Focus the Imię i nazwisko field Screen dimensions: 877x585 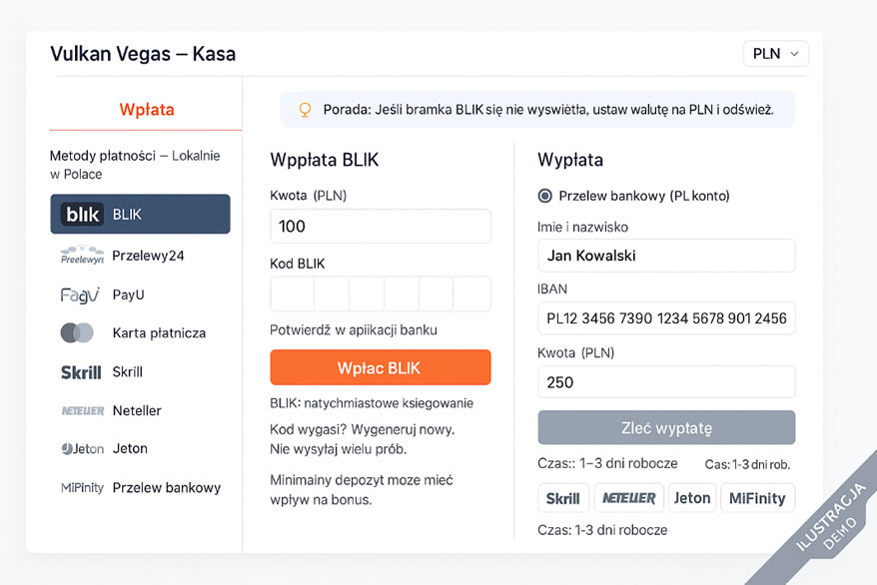click(x=666, y=256)
